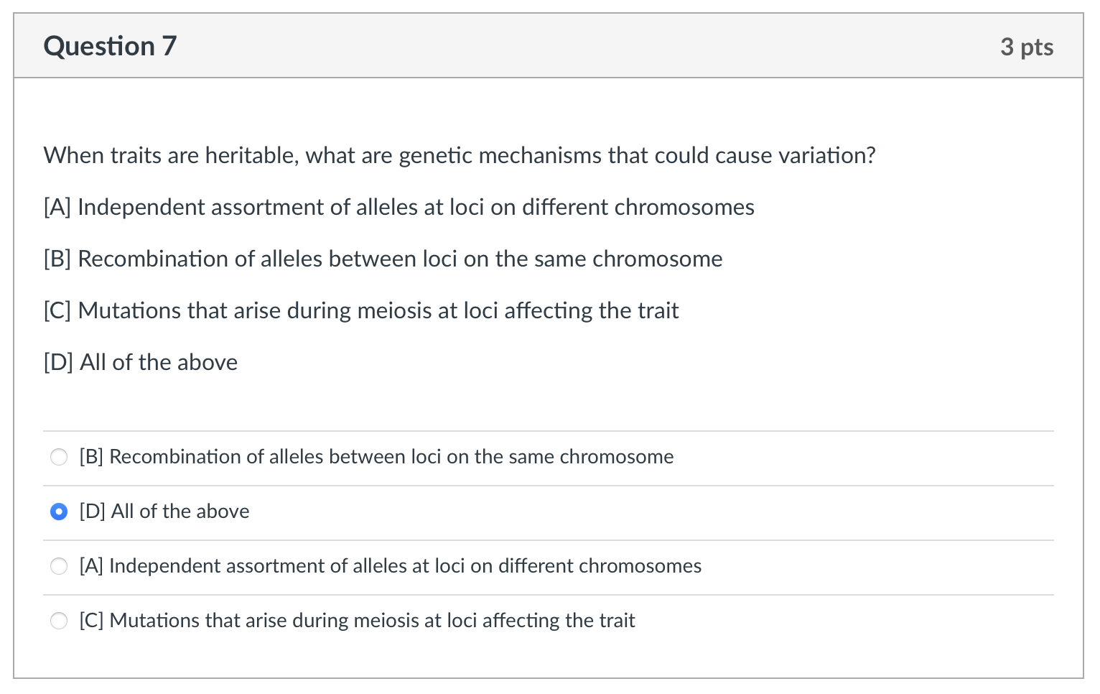The height and width of the screenshot is (694, 1100).
Task: Click the [C] Mutations answer label text
Action: 357,621
